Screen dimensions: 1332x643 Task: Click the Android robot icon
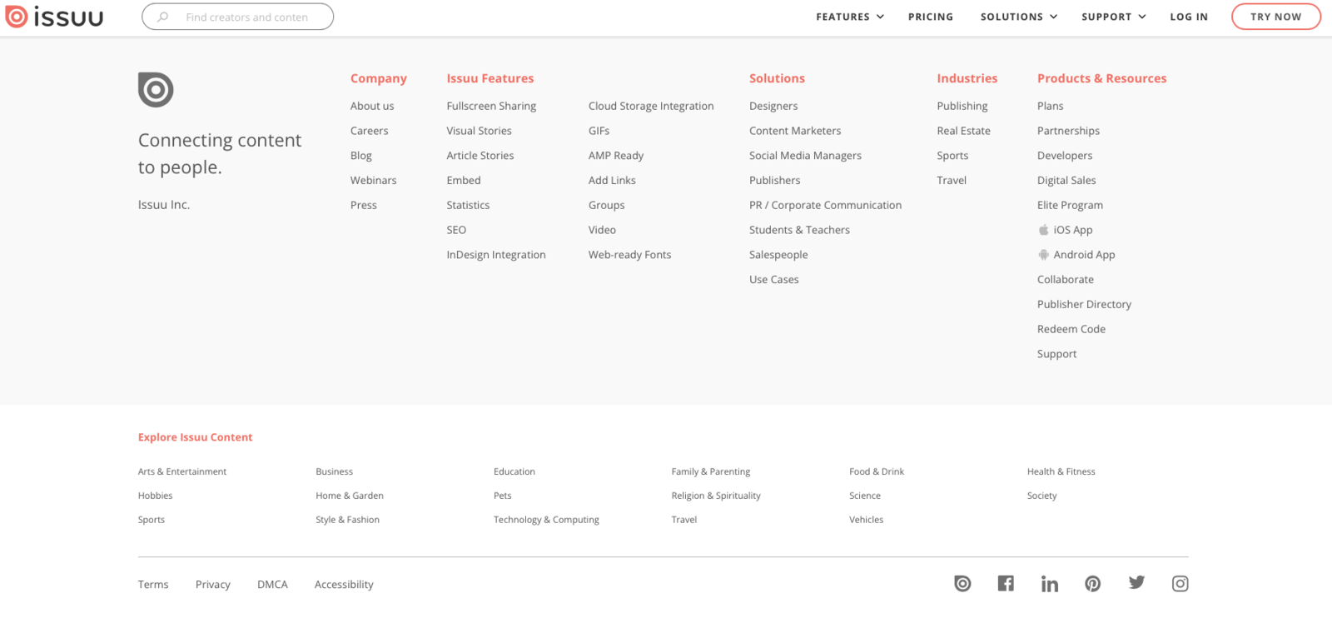tap(1043, 255)
